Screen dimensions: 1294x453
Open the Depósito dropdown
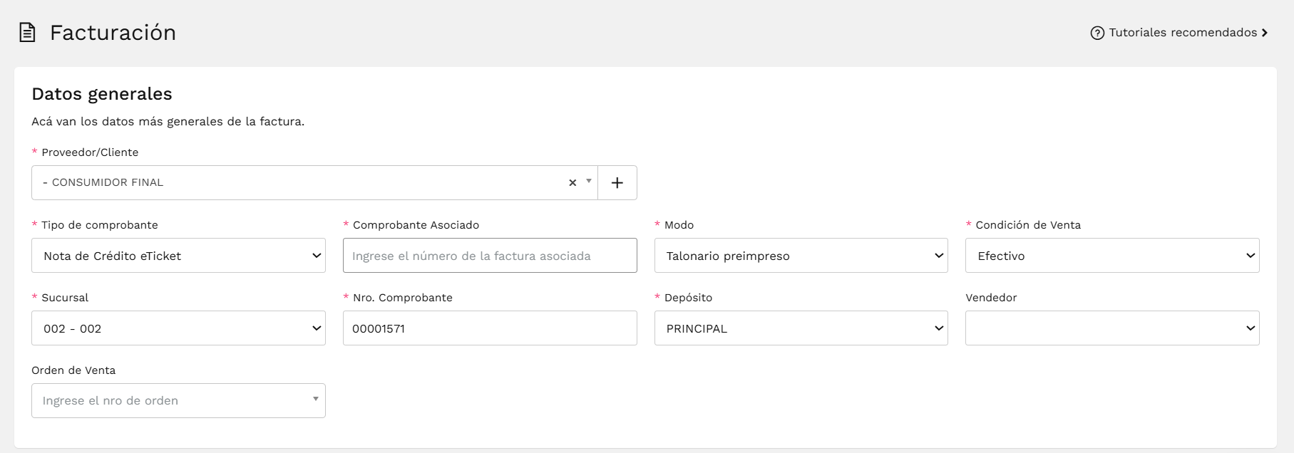[801, 328]
